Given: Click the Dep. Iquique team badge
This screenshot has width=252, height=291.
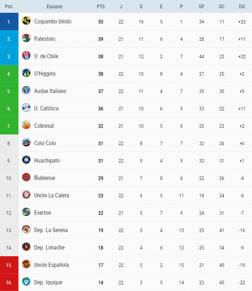Looking at the screenshot, I should click(26, 282).
